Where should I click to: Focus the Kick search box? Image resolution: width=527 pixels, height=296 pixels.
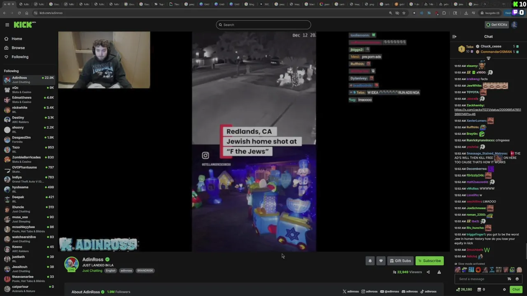point(263,25)
